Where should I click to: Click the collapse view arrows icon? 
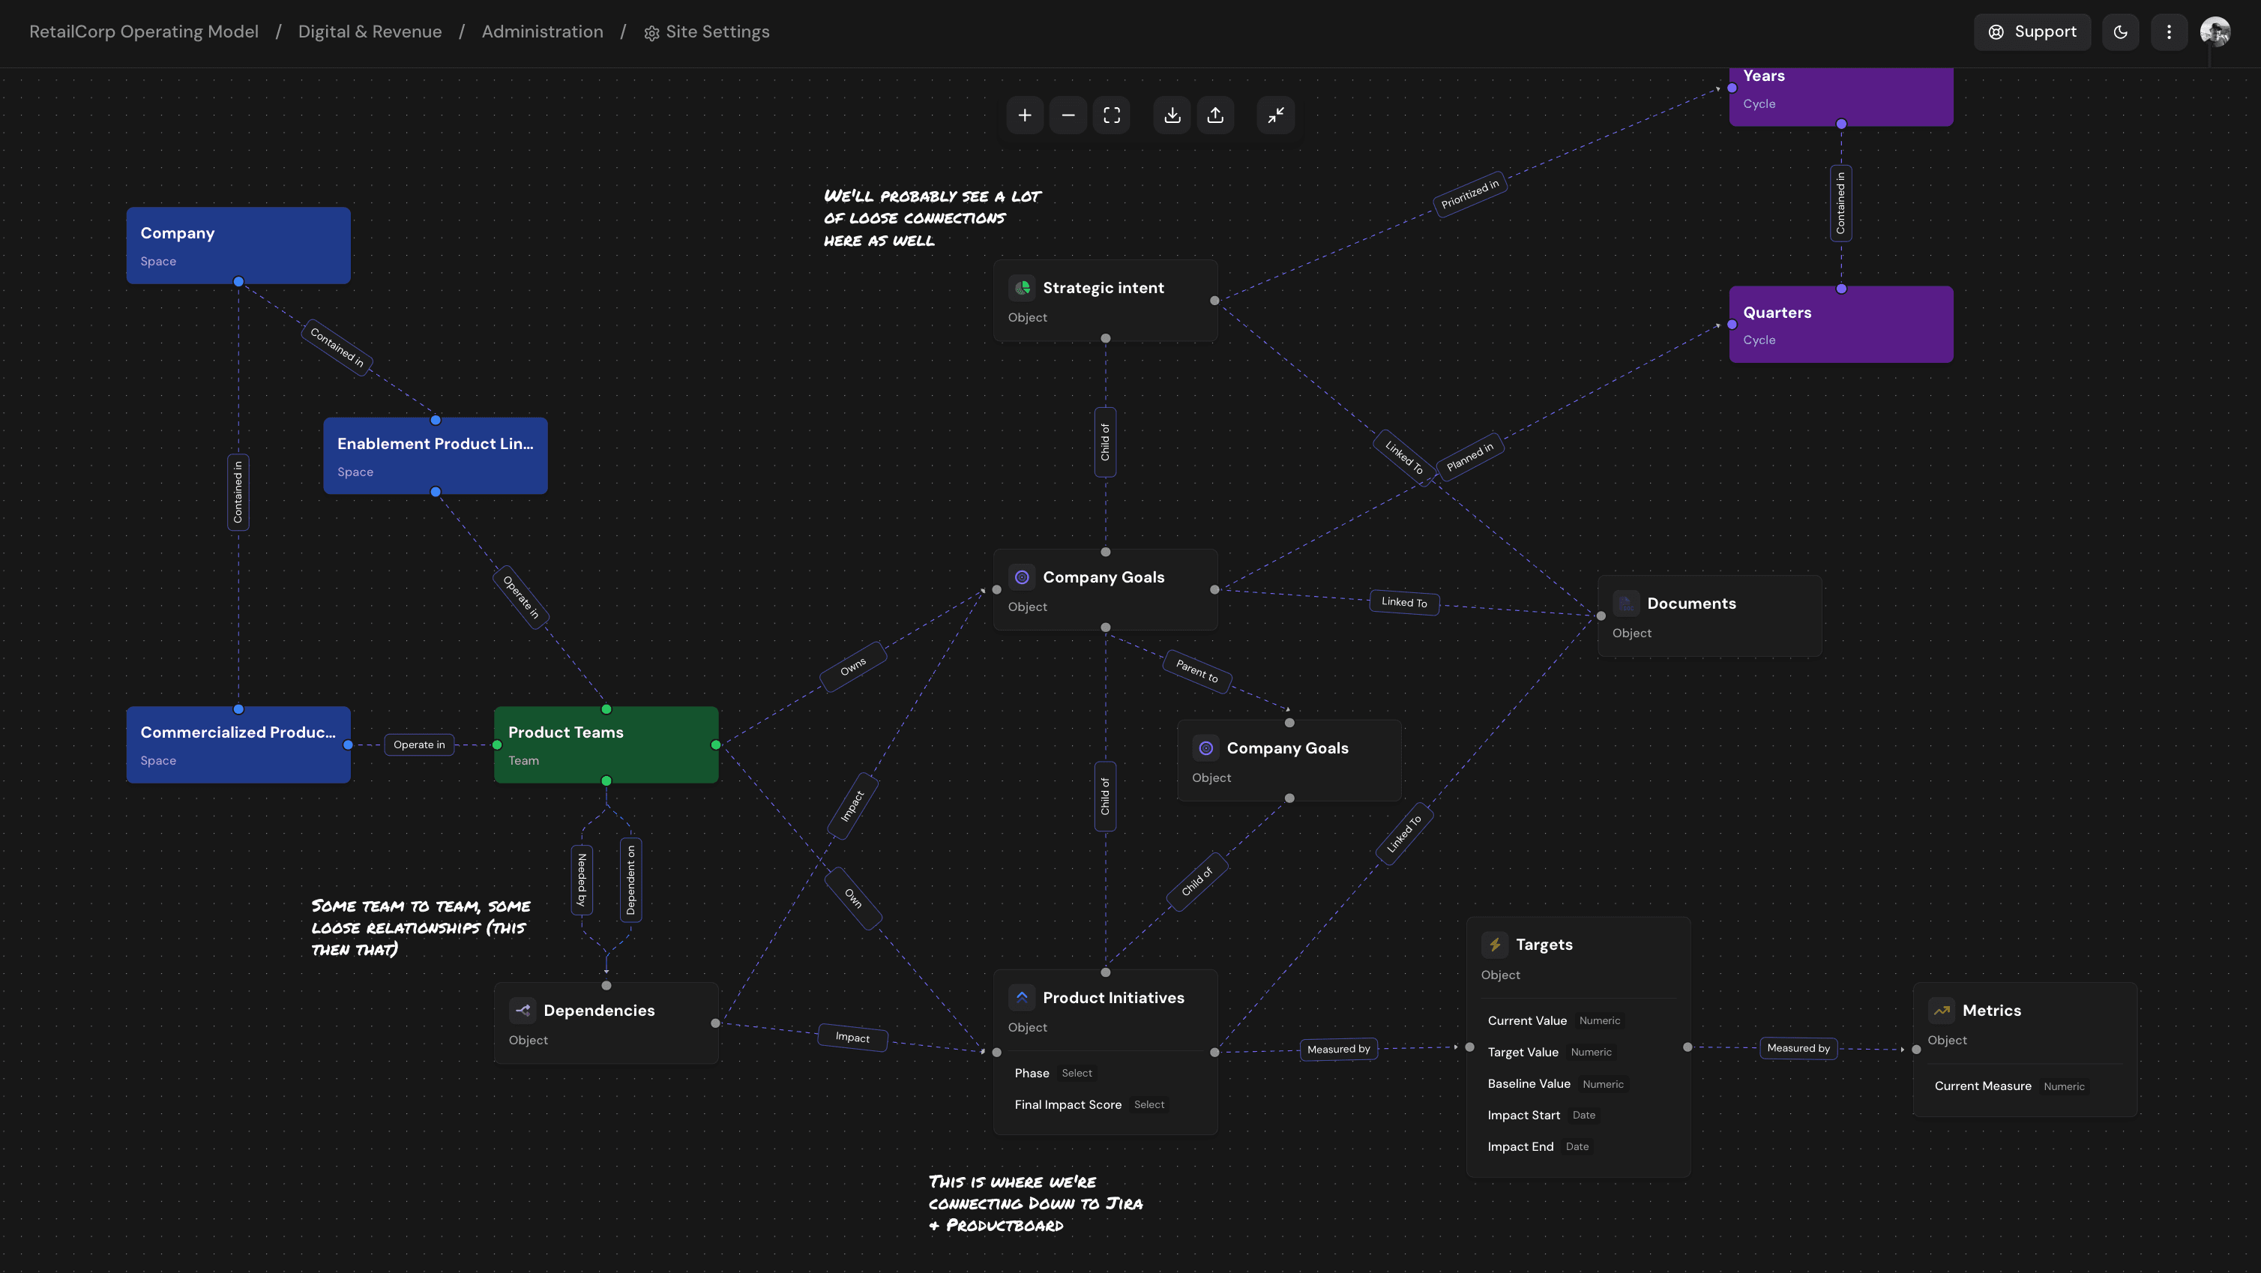click(x=1275, y=115)
